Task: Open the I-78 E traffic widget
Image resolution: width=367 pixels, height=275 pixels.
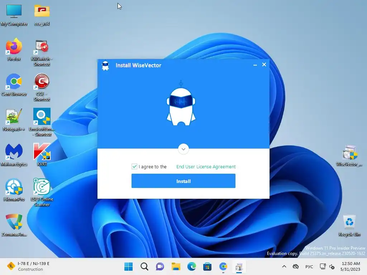Action: 29,266
